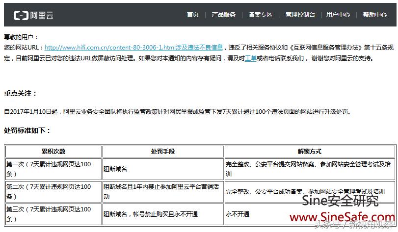Click the 阻断域名且1年内禁止参加 penalty cell
The height and width of the screenshot is (232, 398).
pos(163,191)
